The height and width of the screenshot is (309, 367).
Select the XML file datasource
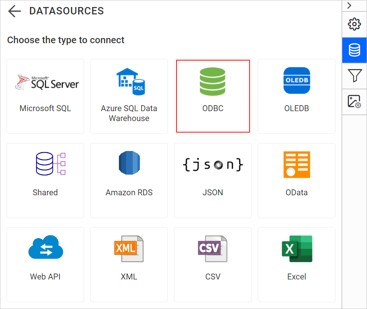pos(129,265)
